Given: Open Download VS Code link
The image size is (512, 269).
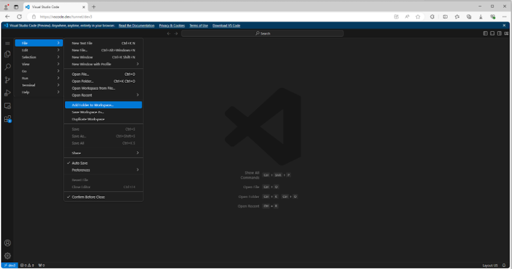Looking at the screenshot, I should click(226, 26).
